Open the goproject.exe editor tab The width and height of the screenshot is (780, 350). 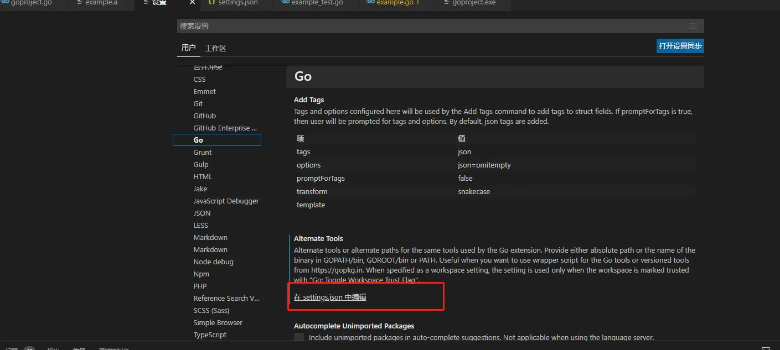pyautogui.click(x=473, y=3)
